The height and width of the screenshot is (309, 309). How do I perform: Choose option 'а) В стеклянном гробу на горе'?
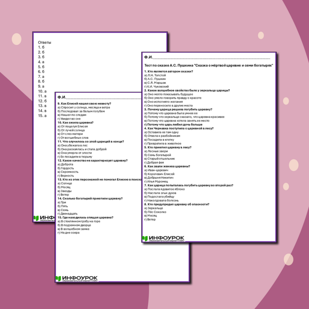(x=79, y=221)
